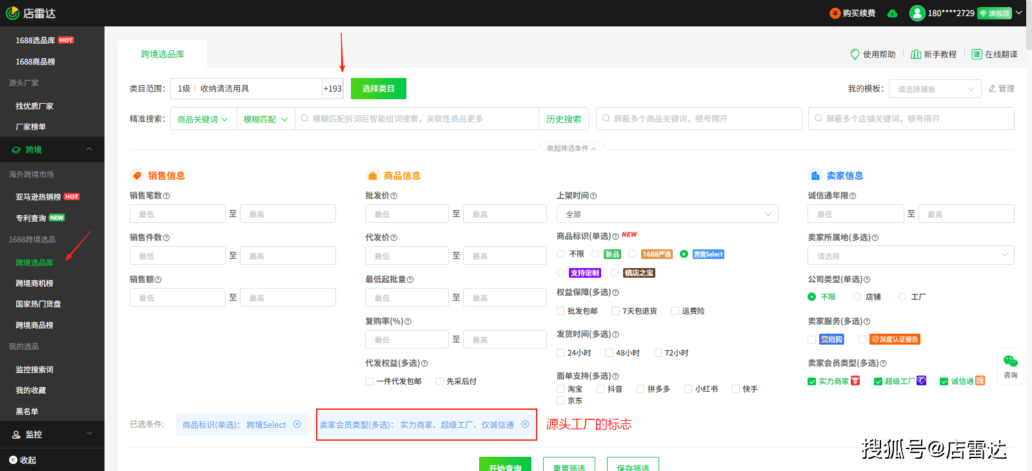This screenshot has height=471, width=1032.
Task: Click the 在线翻译 translate icon
Action: [977, 54]
